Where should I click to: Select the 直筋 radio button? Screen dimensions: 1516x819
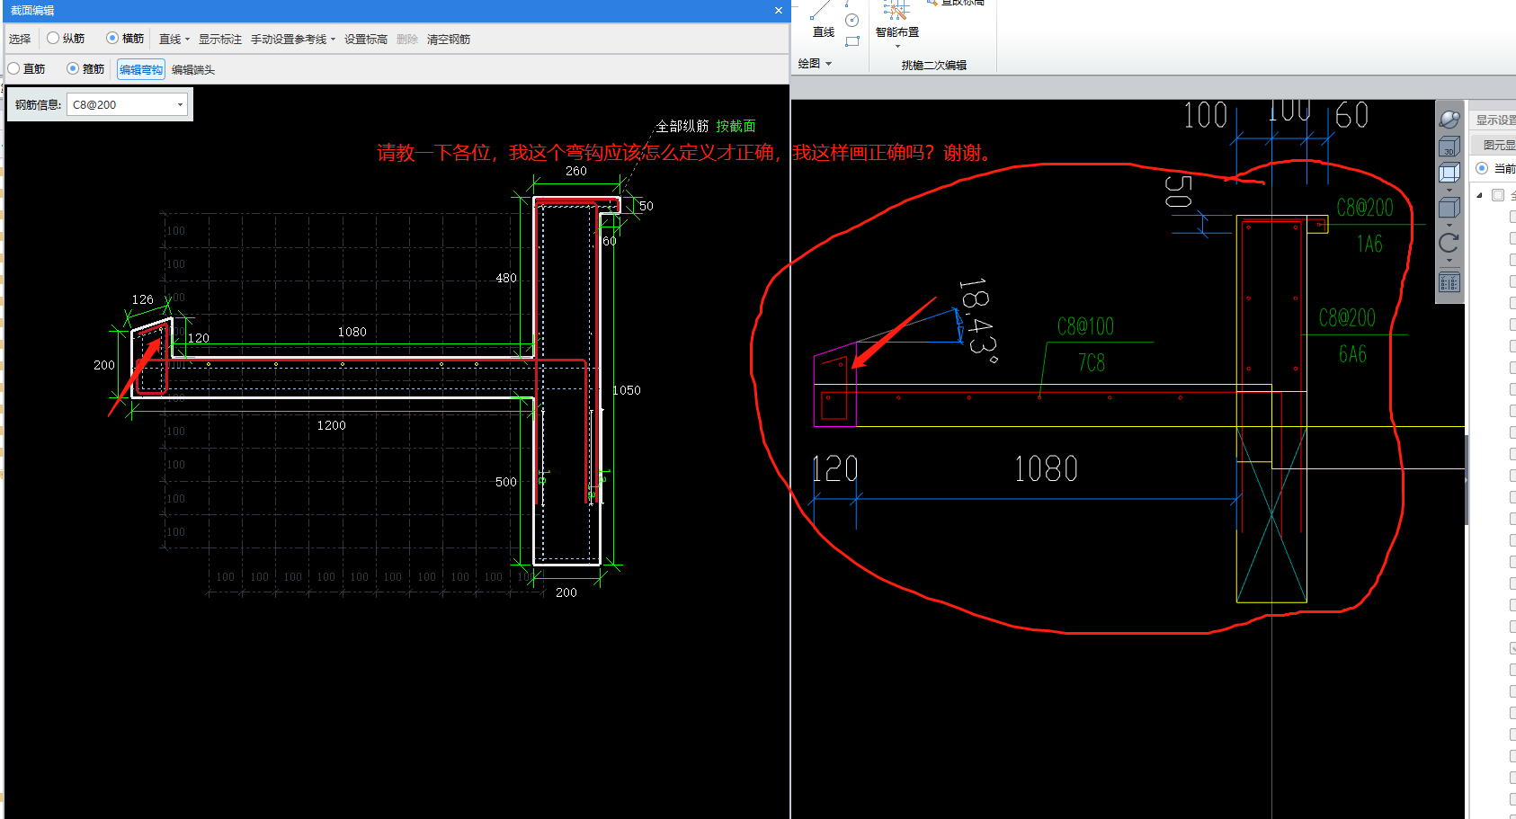coord(13,68)
